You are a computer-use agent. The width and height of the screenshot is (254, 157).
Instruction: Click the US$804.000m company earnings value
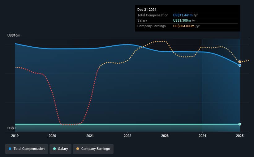tap(184, 26)
